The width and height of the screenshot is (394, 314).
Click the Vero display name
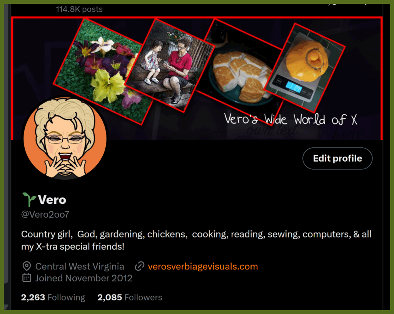coord(52,200)
